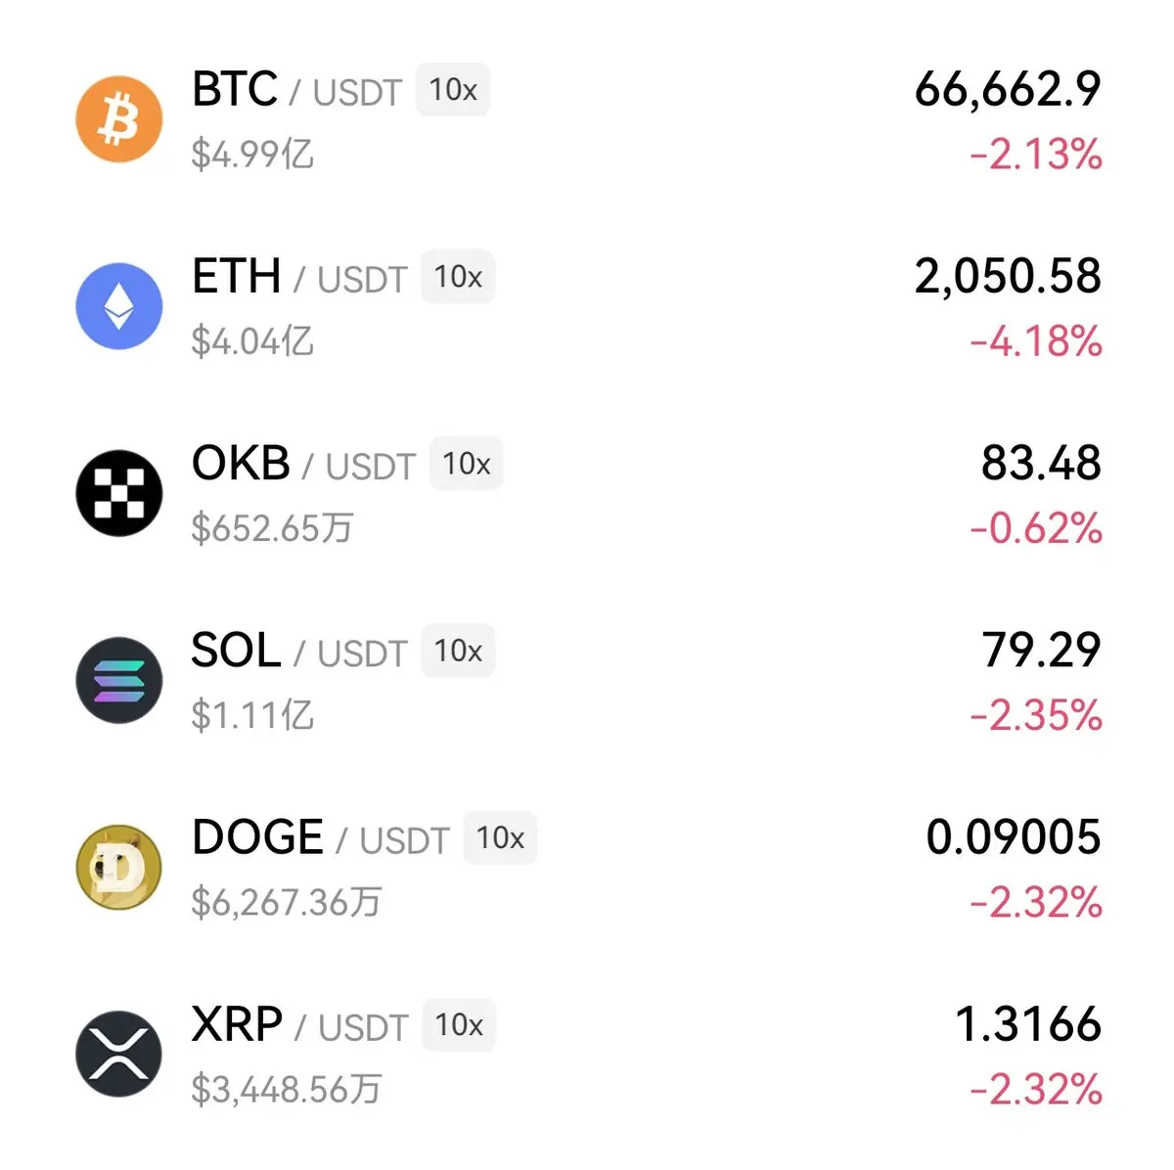Click the SOL volume $1.11亿

[x=252, y=716]
